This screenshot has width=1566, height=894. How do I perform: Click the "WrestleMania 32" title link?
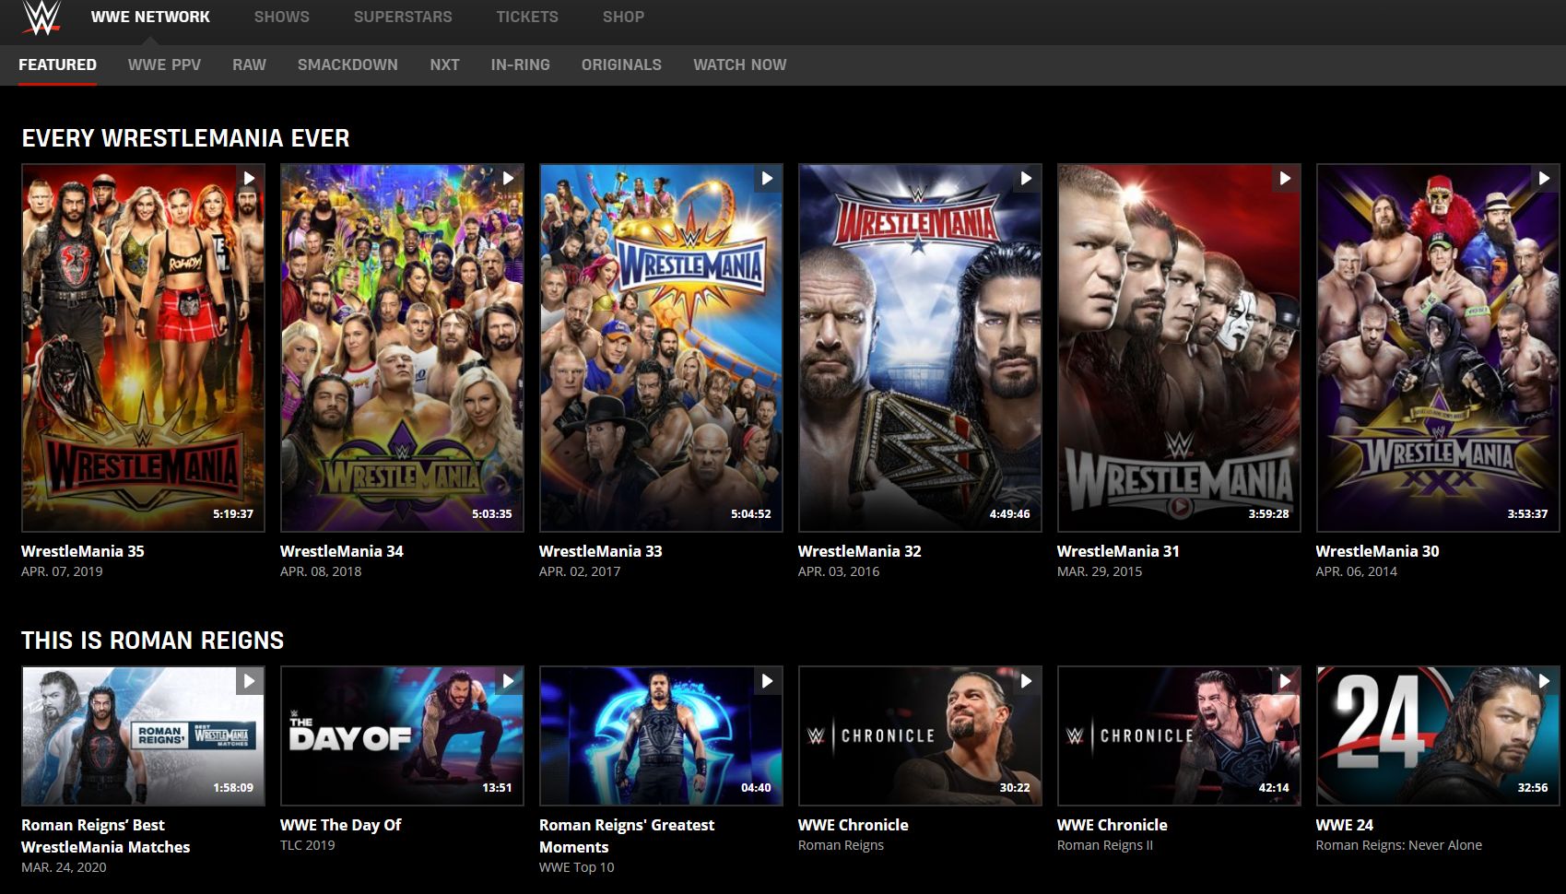(x=860, y=551)
